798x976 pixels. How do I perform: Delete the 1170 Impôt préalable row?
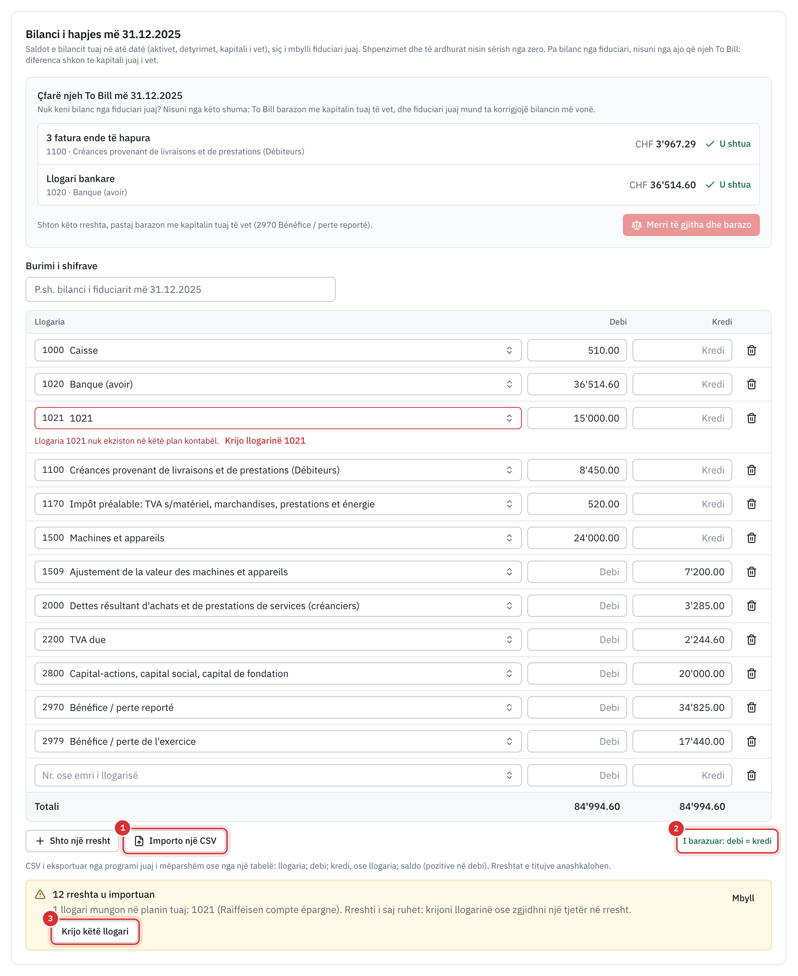(x=751, y=504)
